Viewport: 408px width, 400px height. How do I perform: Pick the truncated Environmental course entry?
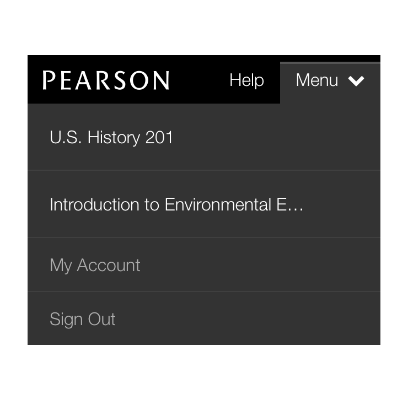pos(176,204)
